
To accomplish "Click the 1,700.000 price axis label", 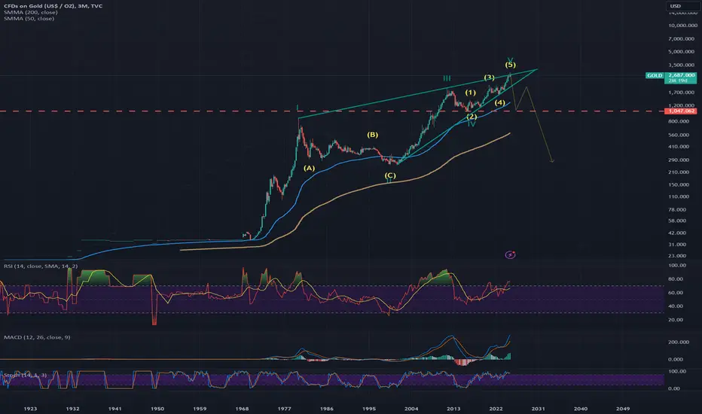I will click(x=682, y=93).
